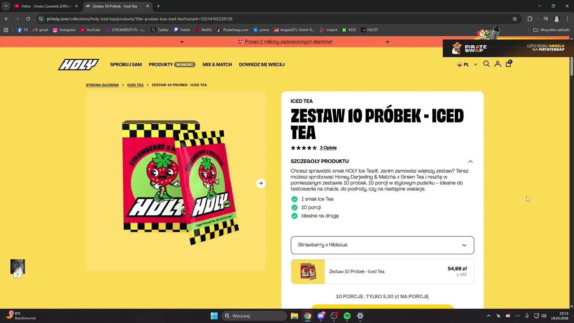Go to next announcement banner message

pyautogui.click(x=387, y=42)
